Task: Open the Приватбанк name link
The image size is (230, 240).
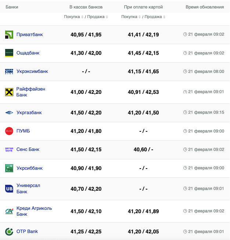Action: pyautogui.click(x=29, y=35)
